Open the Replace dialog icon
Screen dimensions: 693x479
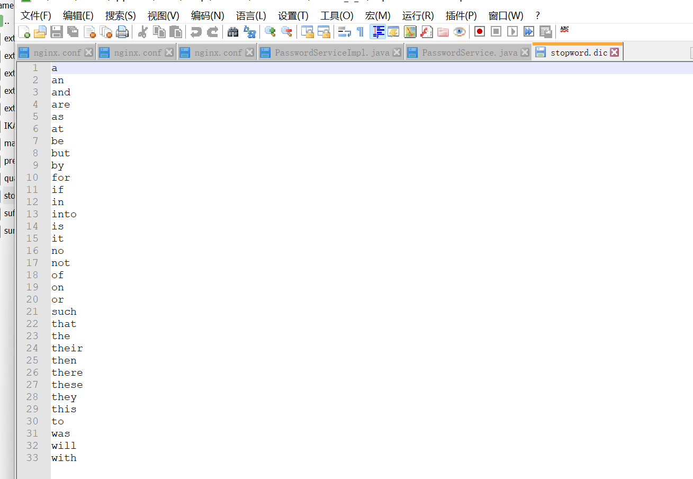[x=249, y=32]
